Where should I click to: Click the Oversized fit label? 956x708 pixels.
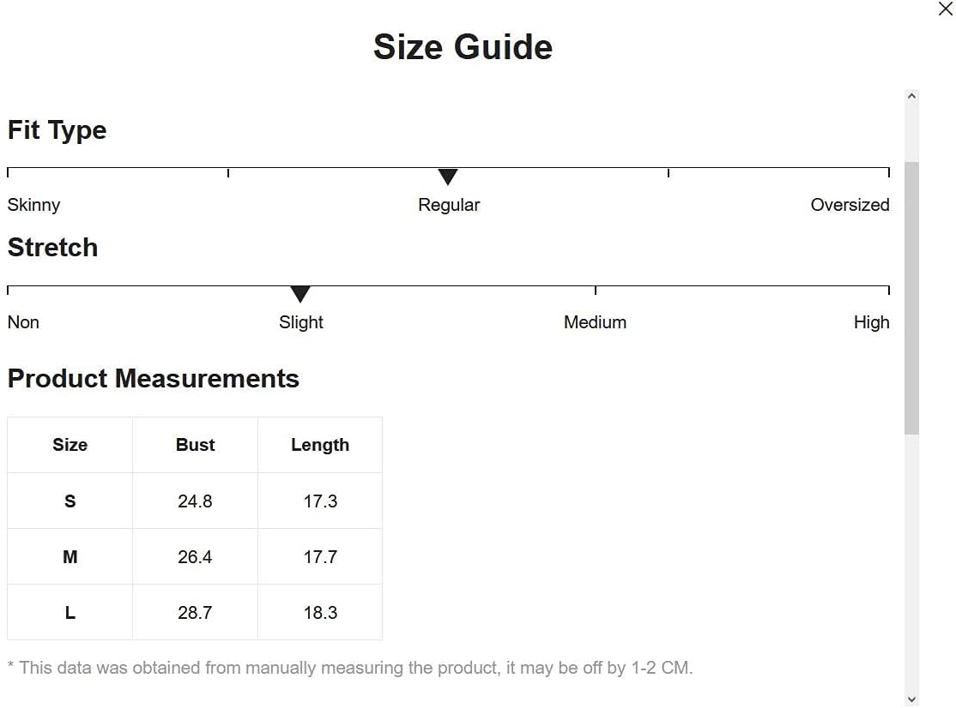coord(850,205)
